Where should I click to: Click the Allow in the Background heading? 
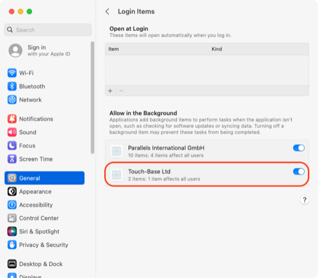143,113
